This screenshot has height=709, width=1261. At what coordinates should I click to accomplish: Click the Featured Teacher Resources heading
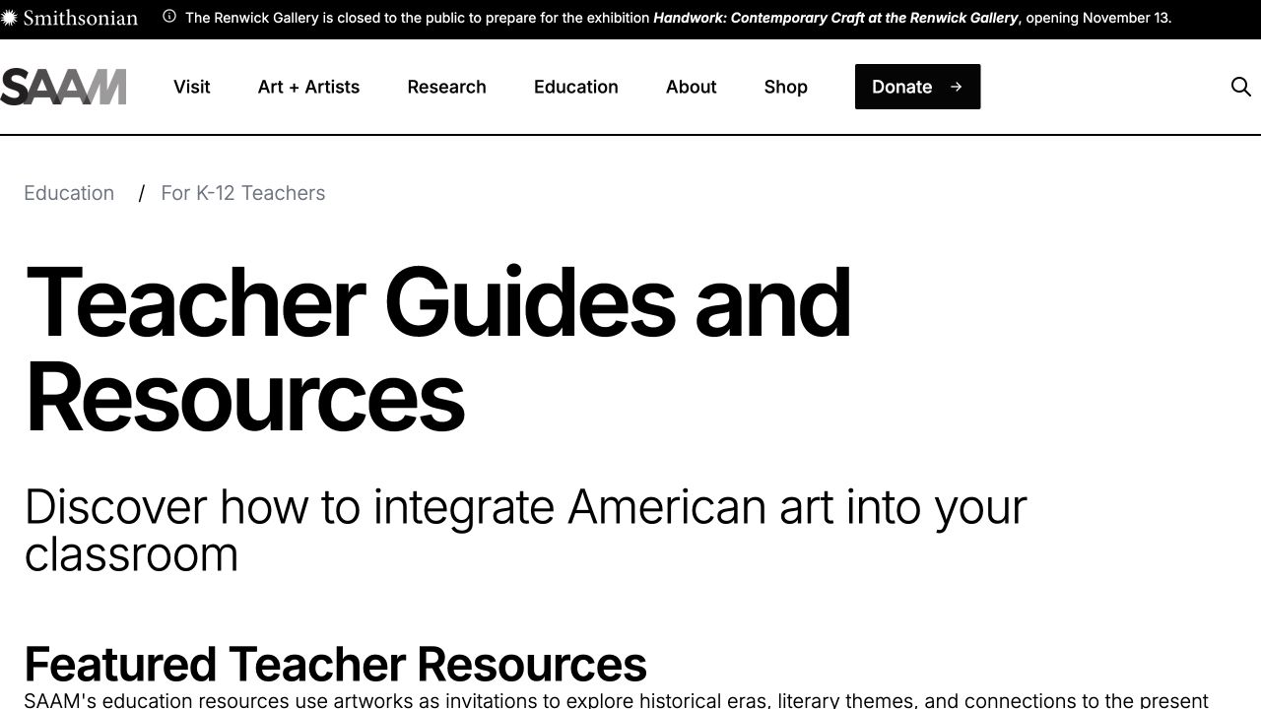(x=335, y=665)
